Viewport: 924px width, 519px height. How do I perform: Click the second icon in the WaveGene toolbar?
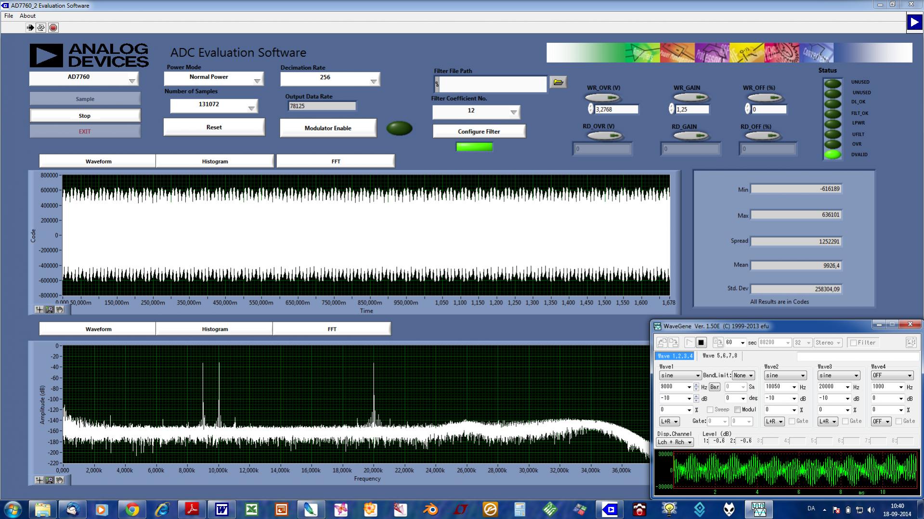pos(674,342)
